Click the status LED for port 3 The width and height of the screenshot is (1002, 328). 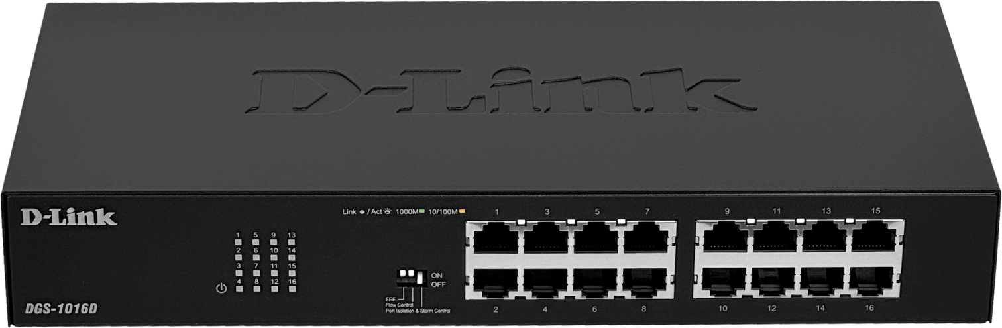coord(238,273)
